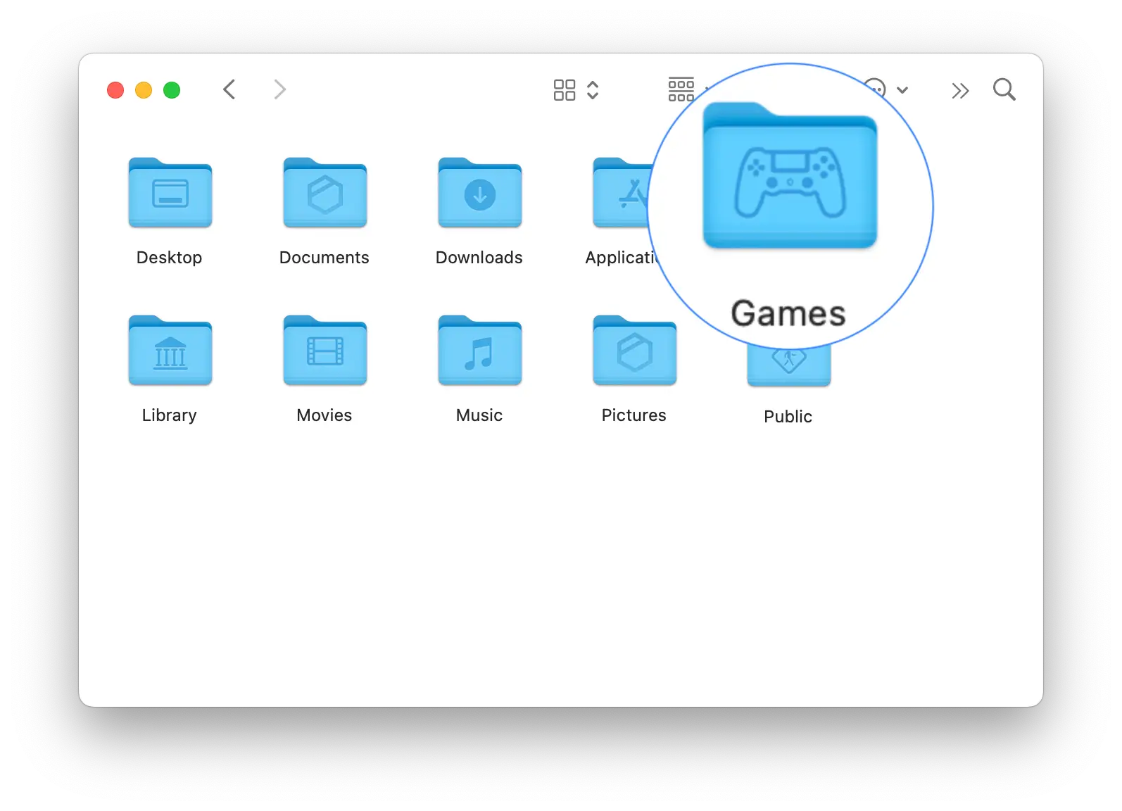
Task: Open view options up-down arrows
Action: 593,90
